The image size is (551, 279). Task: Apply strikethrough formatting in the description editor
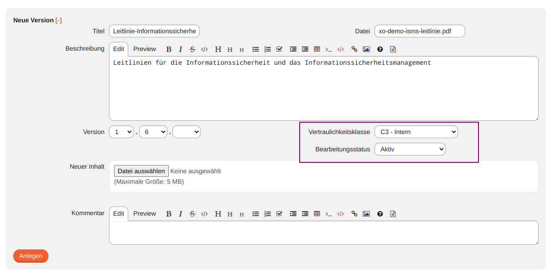(x=192, y=49)
